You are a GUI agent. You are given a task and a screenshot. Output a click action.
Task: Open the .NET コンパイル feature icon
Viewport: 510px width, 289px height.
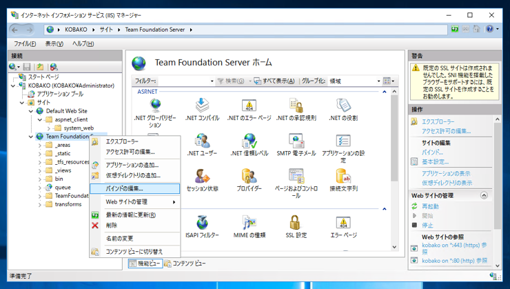tap(203, 110)
